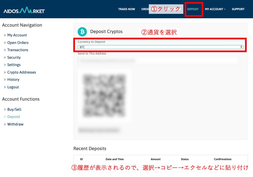Click the ID column header
Image resolution: width=253 pixels, height=177 pixels.
81,159
